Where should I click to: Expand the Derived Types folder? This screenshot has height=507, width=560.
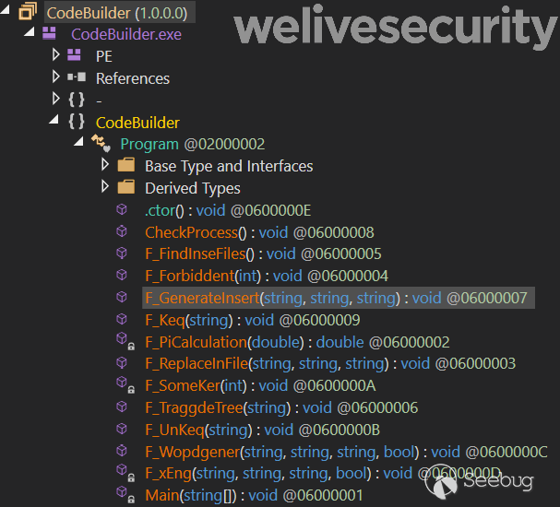(x=104, y=188)
